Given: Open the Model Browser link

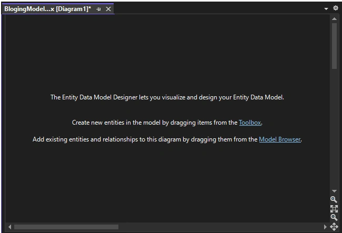Looking at the screenshot, I should click(x=279, y=139).
